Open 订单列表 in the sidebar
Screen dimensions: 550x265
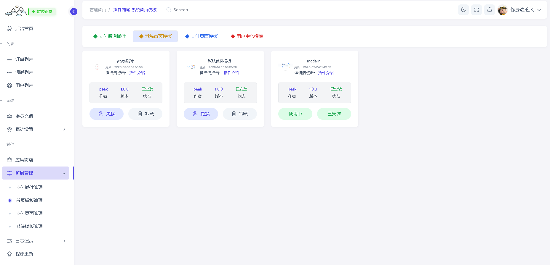[24, 59]
